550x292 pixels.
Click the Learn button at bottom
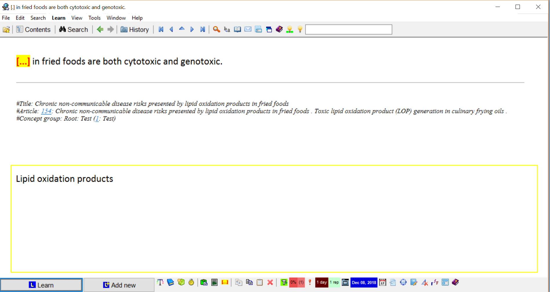tap(41, 285)
